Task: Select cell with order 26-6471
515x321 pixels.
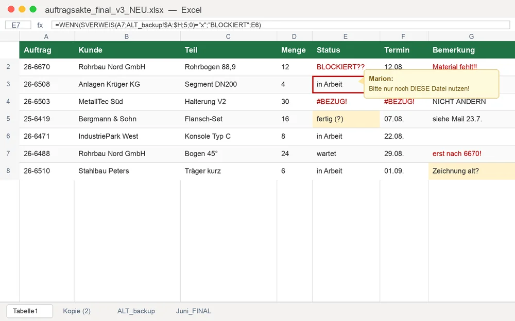Action: click(47, 136)
